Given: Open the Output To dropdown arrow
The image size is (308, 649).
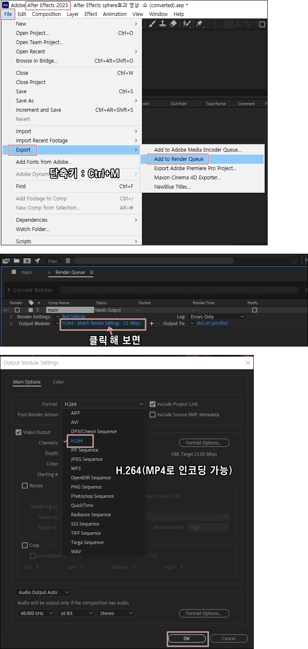Looking at the screenshot, I should (192, 323).
